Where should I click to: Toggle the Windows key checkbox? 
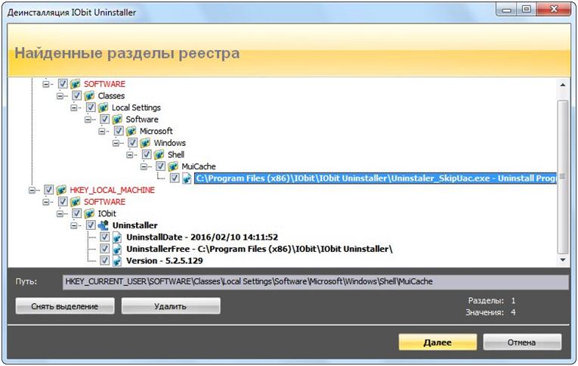click(133, 143)
